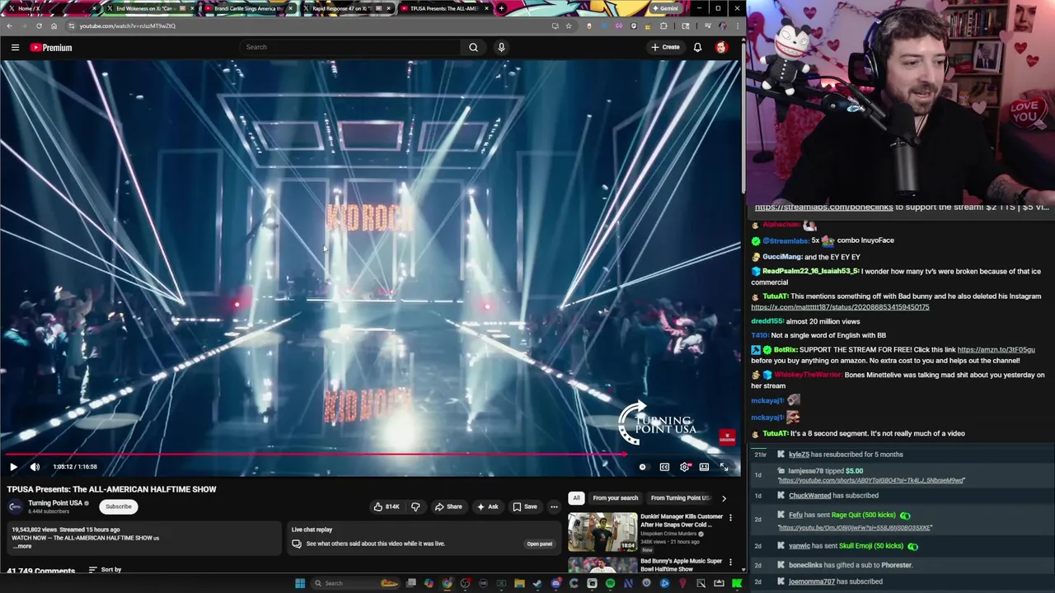
Task: Open options for Dunkin' Manager video
Action: (730, 517)
